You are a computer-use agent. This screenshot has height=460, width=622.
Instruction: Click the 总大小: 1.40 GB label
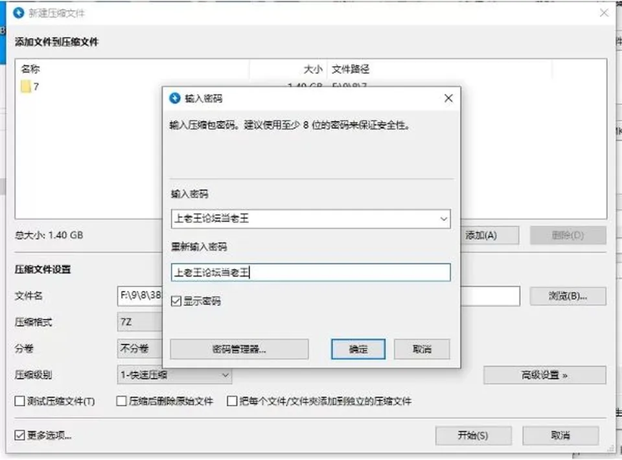(x=49, y=235)
